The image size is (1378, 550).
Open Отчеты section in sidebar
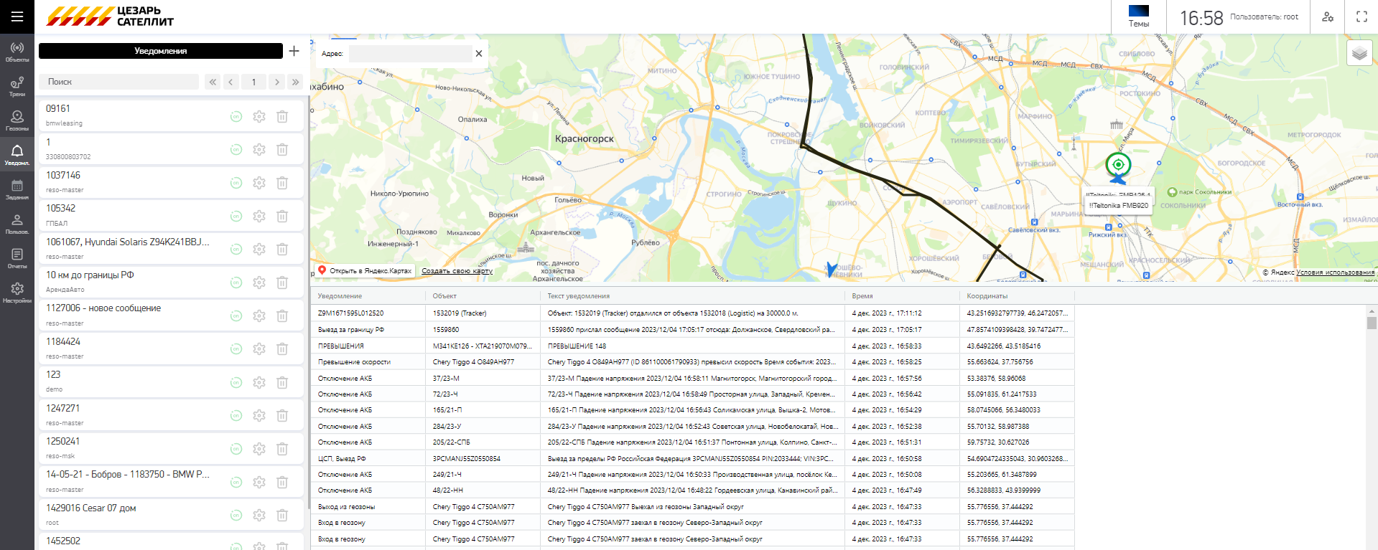coord(17,258)
